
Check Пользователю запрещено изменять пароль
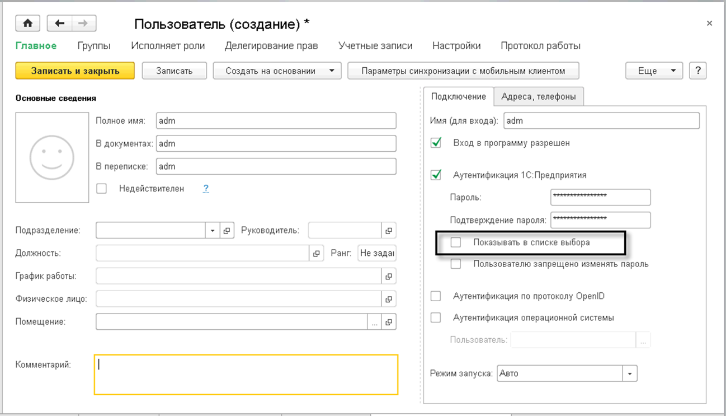(456, 264)
